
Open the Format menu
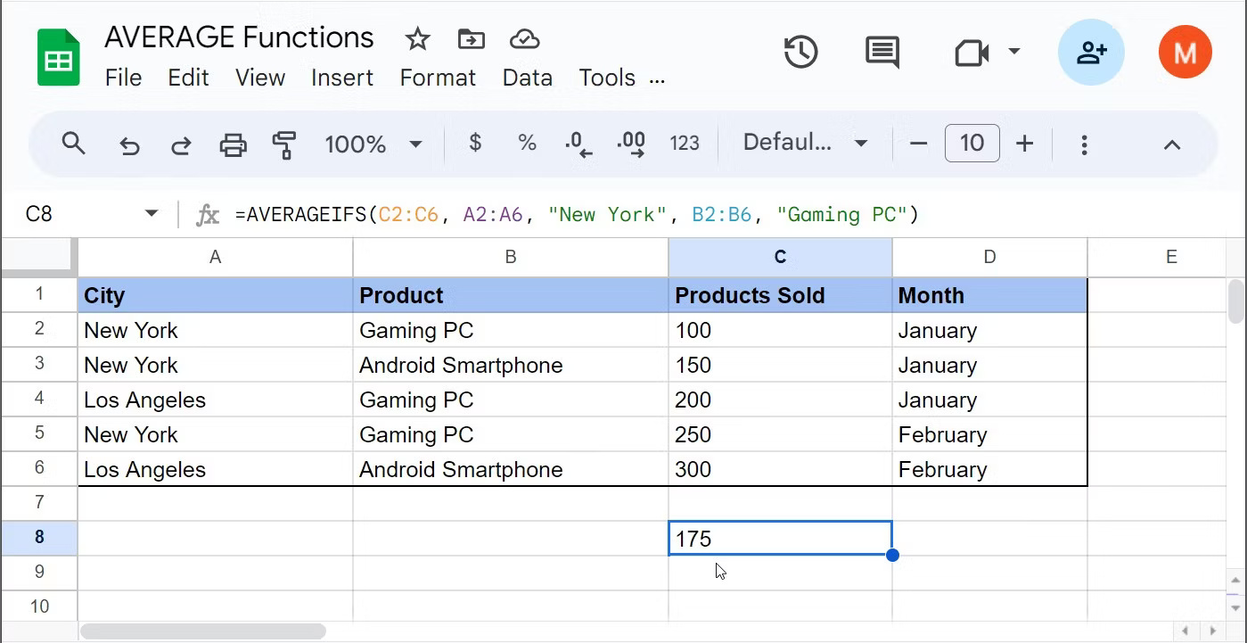coord(438,78)
